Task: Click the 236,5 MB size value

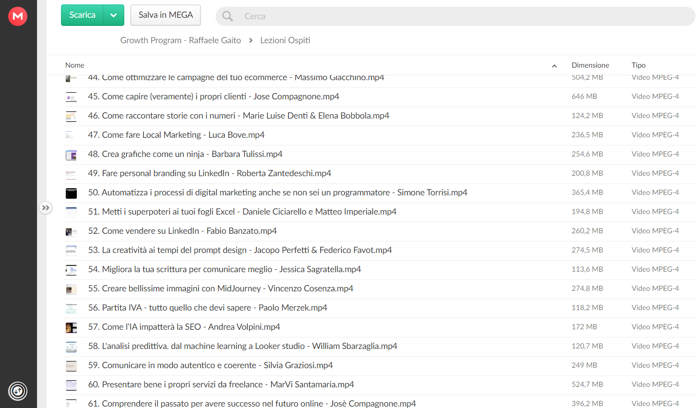Action: 587,135
